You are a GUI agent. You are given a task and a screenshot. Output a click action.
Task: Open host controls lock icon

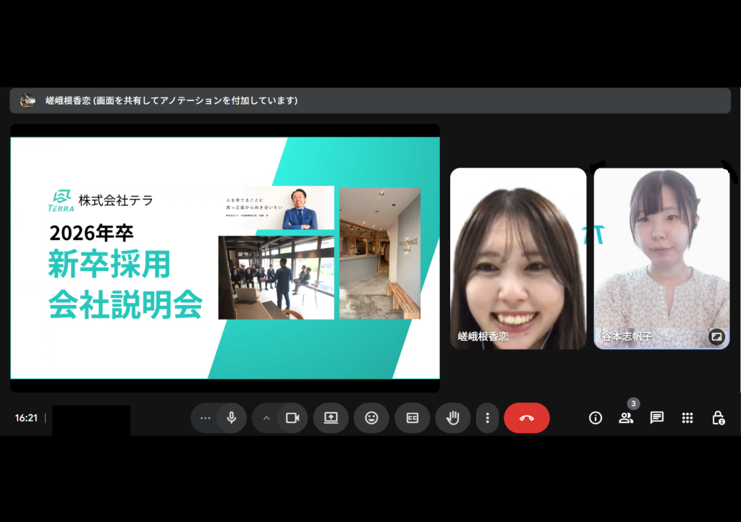tap(718, 418)
